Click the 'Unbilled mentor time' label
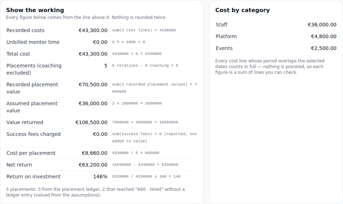 [x=33, y=42]
